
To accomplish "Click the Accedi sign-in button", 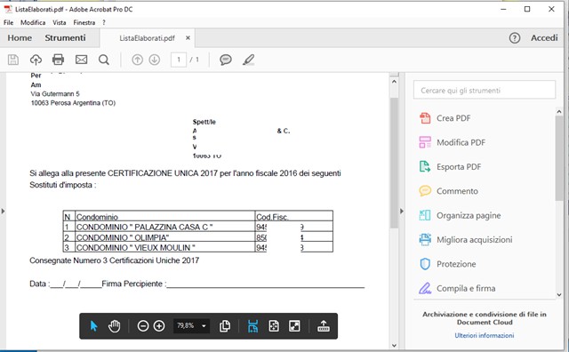I will 544,37.
